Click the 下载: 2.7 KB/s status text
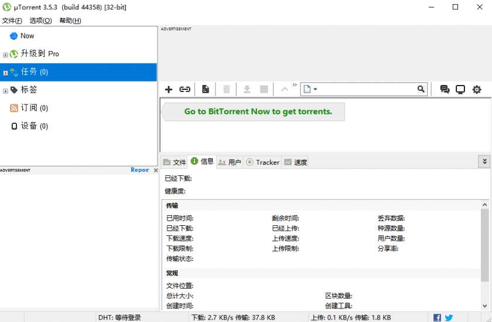This screenshot has height=322, width=492. coord(233,318)
